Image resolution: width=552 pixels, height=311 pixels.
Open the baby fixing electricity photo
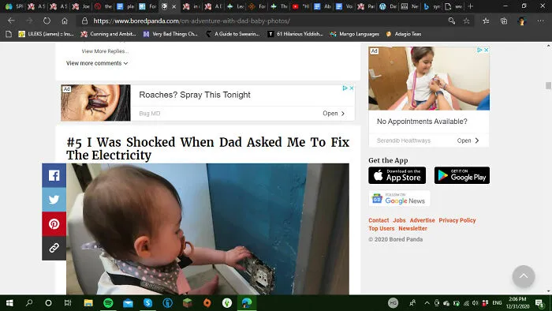point(207,229)
